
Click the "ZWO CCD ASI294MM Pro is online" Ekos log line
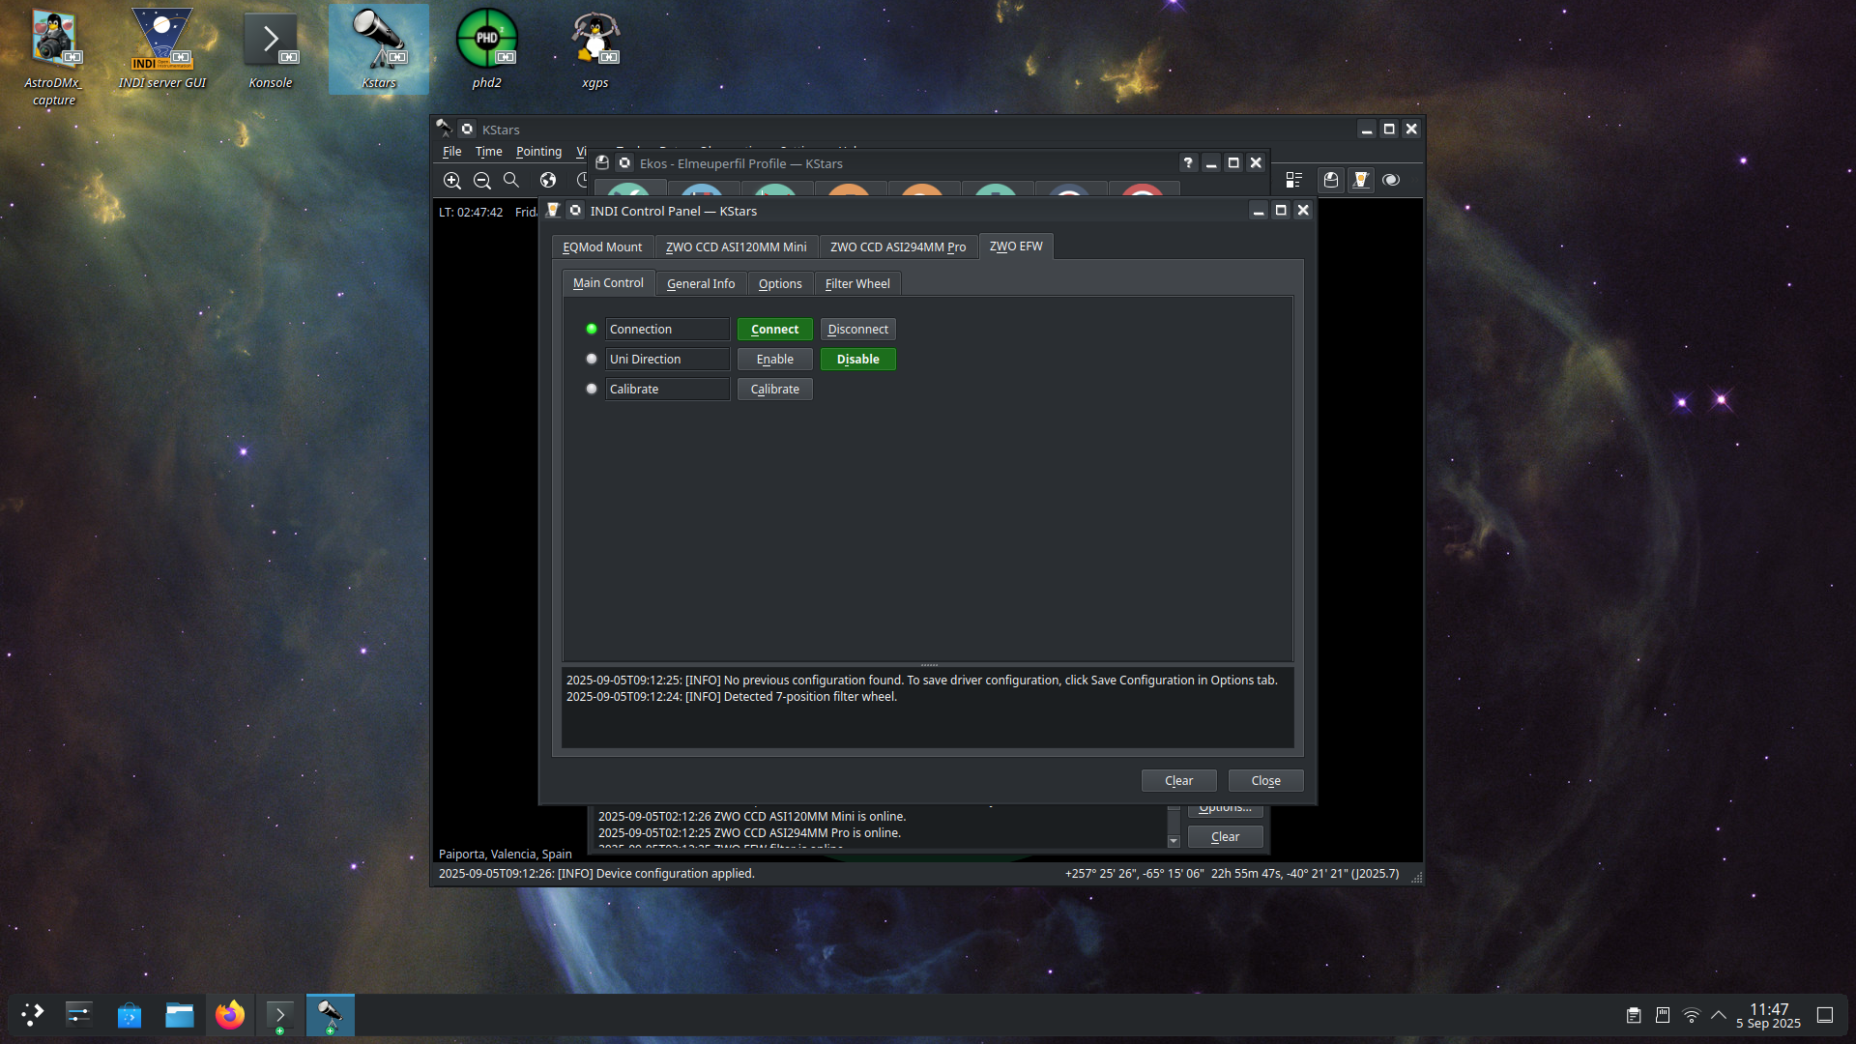(749, 833)
